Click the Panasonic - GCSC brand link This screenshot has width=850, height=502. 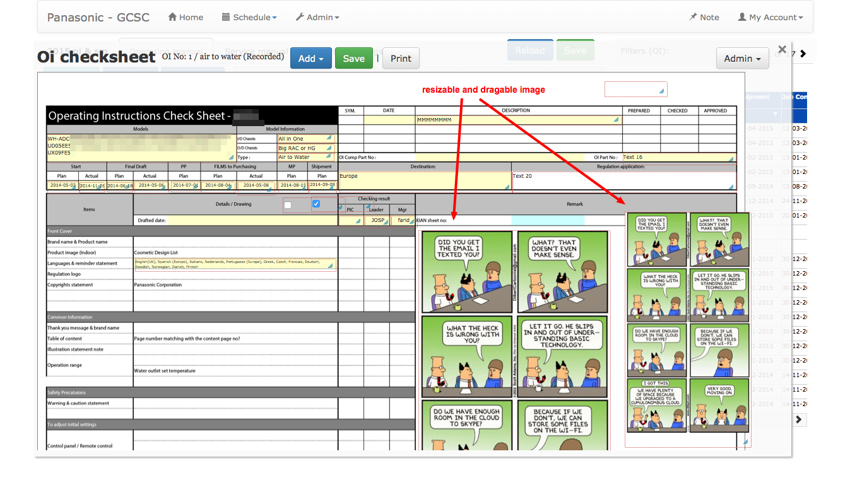pyautogui.click(x=98, y=18)
